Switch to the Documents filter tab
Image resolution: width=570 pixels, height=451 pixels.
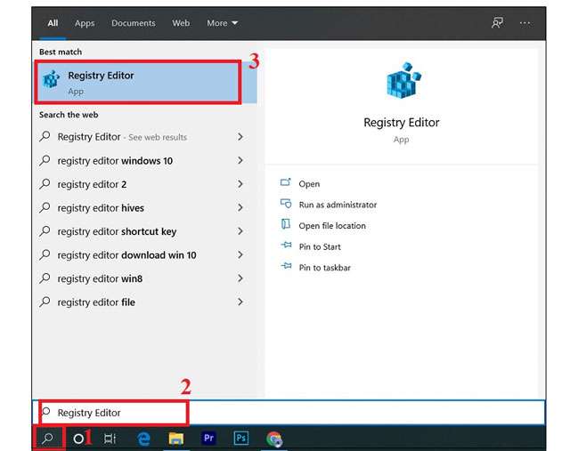[x=133, y=23]
